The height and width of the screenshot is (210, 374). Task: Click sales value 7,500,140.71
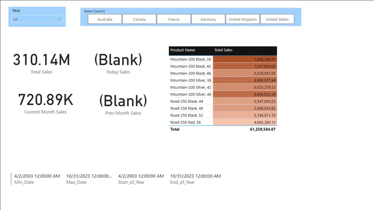265,60
